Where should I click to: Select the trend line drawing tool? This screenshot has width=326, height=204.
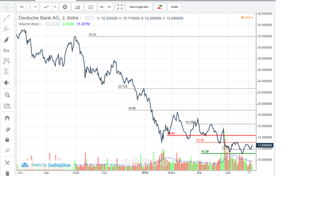pyautogui.click(x=6, y=18)
